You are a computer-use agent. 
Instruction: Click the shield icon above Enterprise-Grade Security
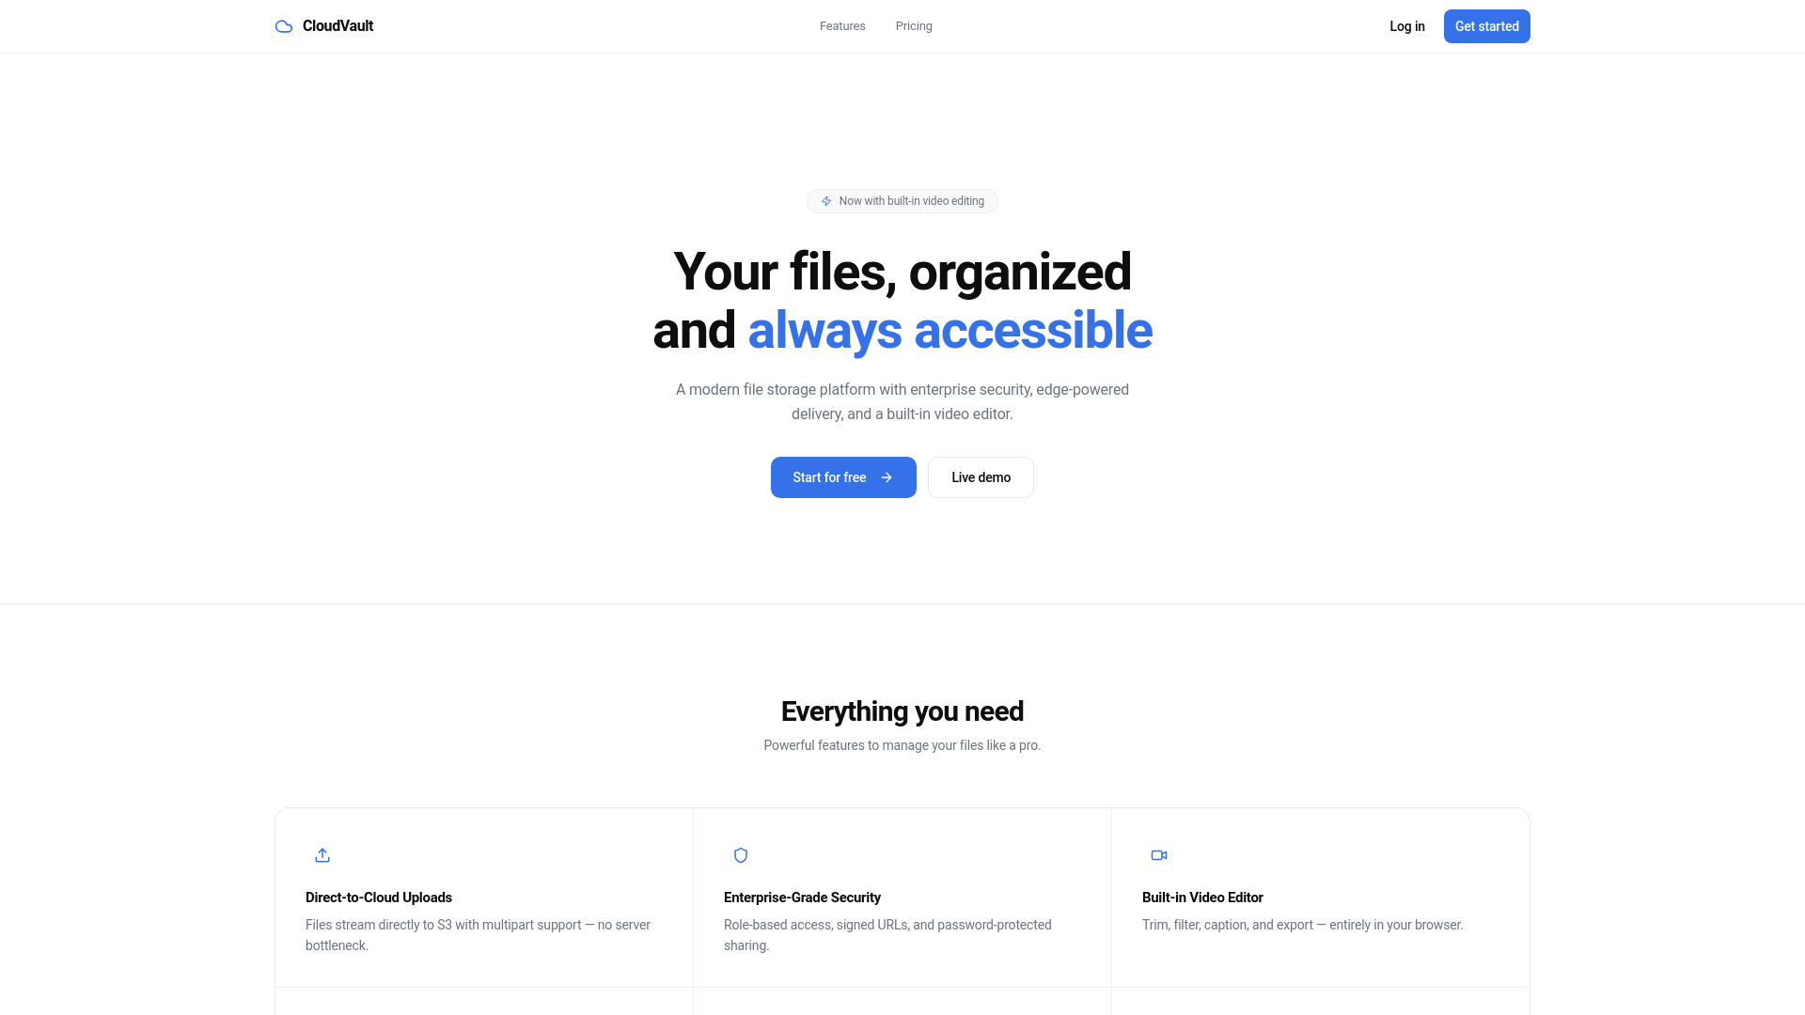[741, 855]
